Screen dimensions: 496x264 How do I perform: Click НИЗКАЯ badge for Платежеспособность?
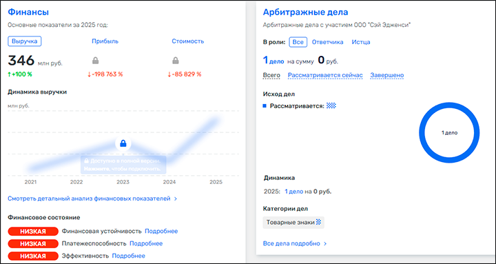pos(33,244)
